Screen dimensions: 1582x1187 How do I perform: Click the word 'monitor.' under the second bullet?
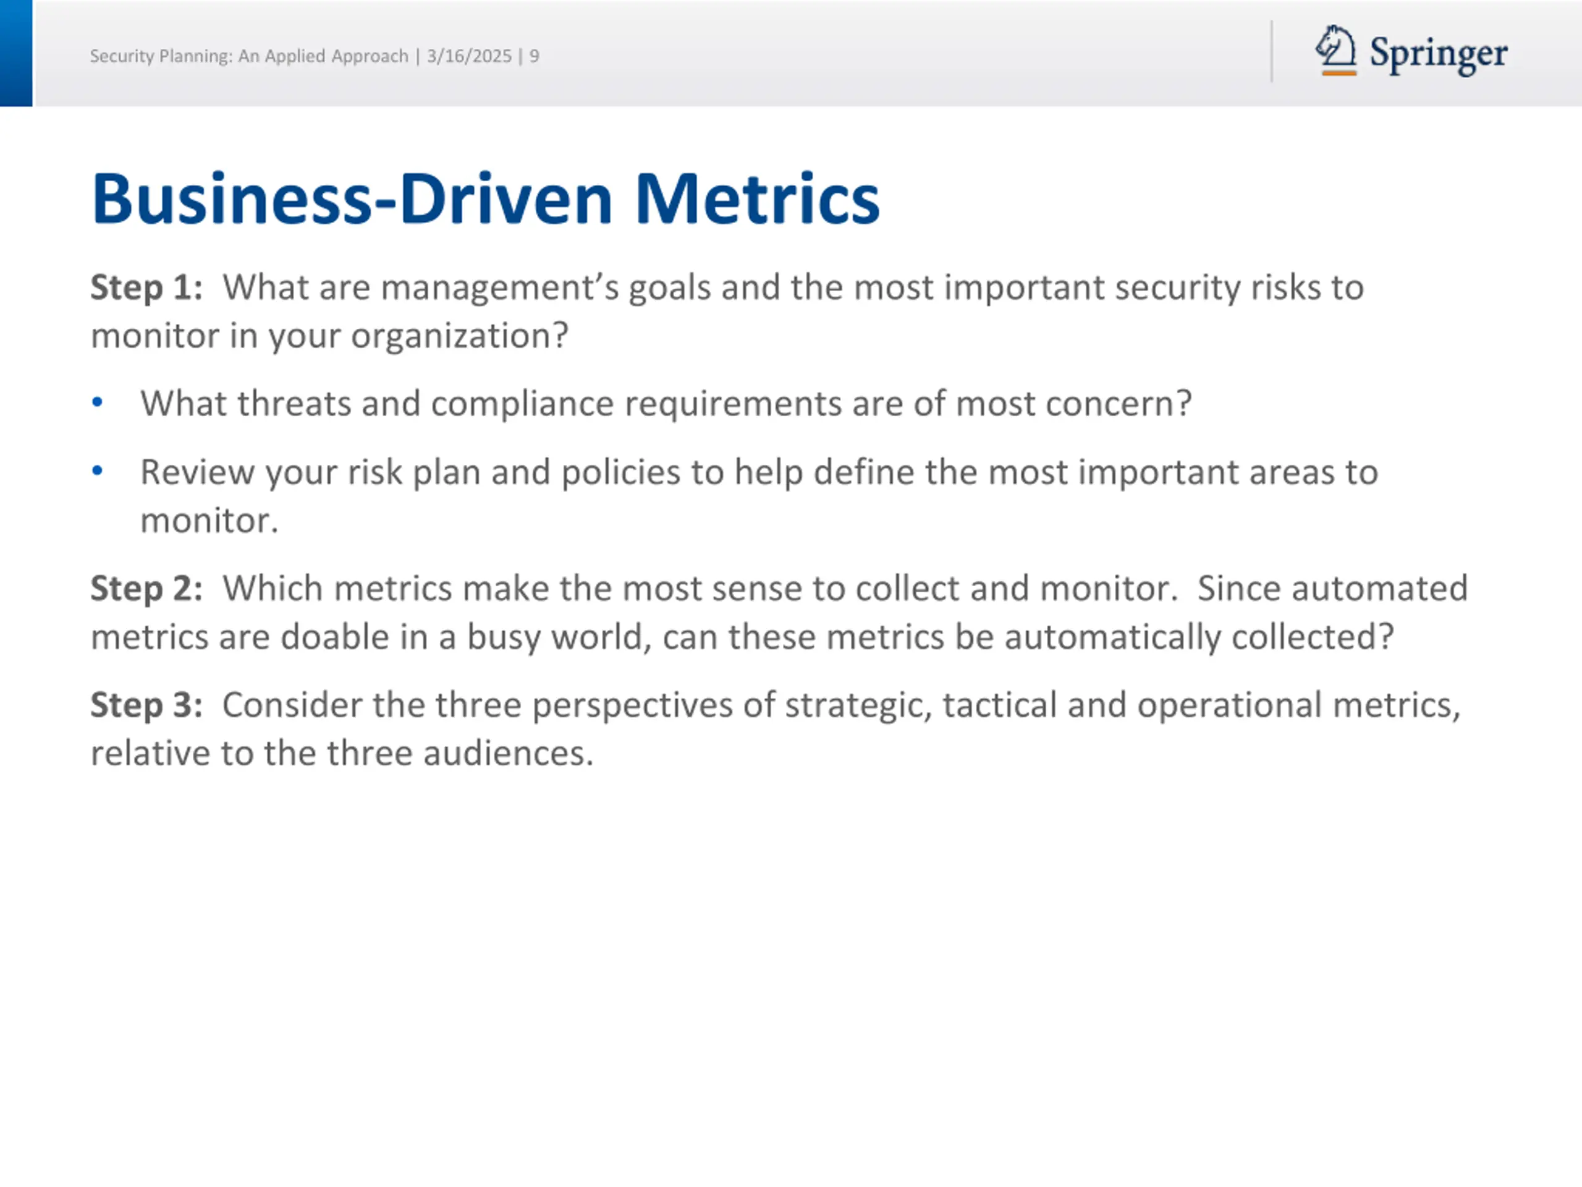(x=209, y=521)
